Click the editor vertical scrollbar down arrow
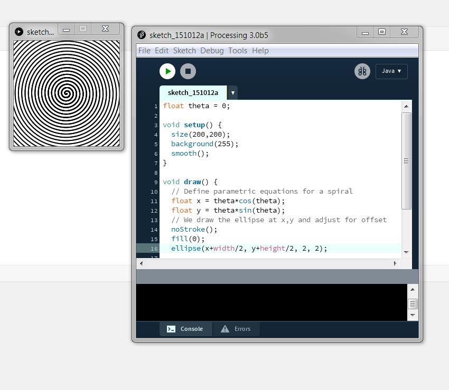Screen dimensions: 449x390 (x=406, y=252)
